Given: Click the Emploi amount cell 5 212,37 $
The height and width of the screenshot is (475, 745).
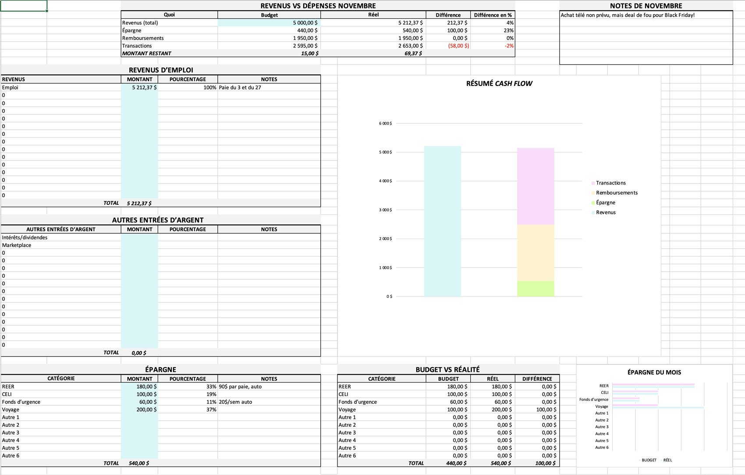Looking at the screenshot, I should 139,87.
